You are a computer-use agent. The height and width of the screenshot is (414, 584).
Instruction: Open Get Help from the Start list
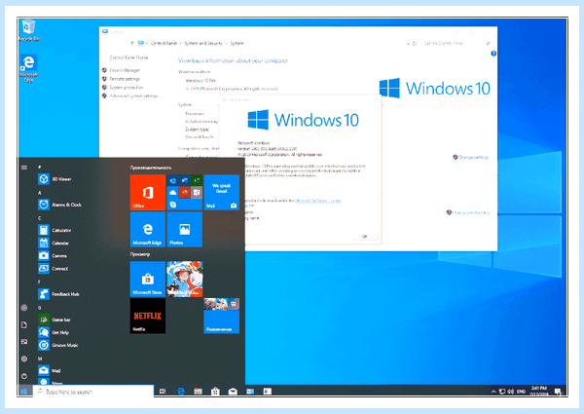(54, 332)
